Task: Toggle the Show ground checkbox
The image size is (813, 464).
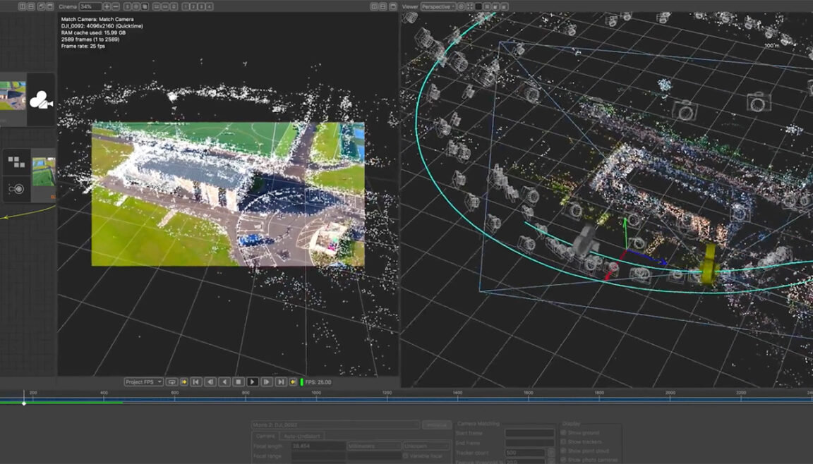Action: point(563,432)
